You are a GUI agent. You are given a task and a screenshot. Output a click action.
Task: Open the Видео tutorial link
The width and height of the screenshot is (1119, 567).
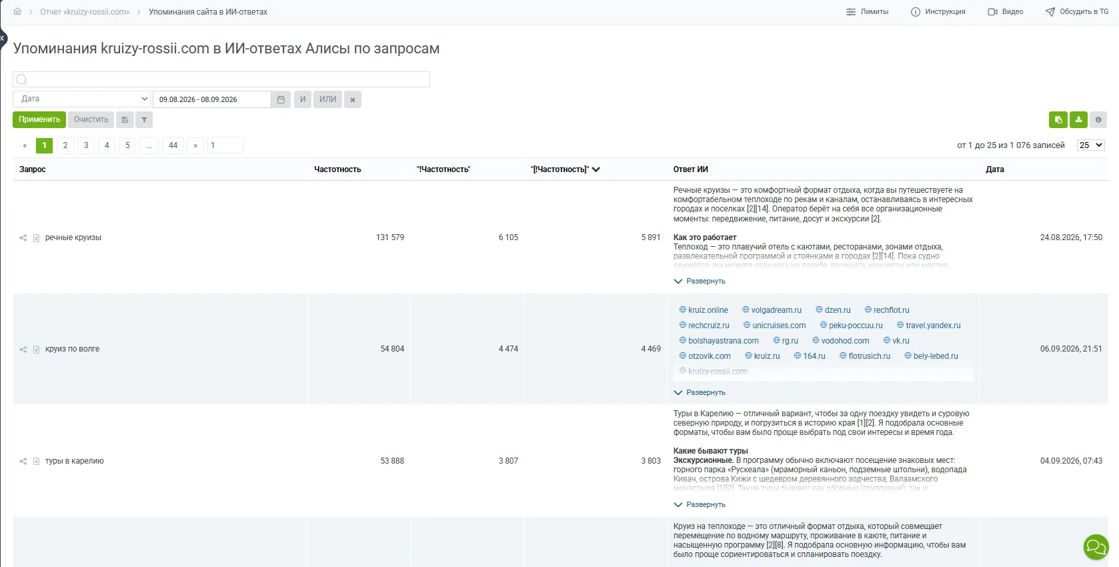[1006, 12]
